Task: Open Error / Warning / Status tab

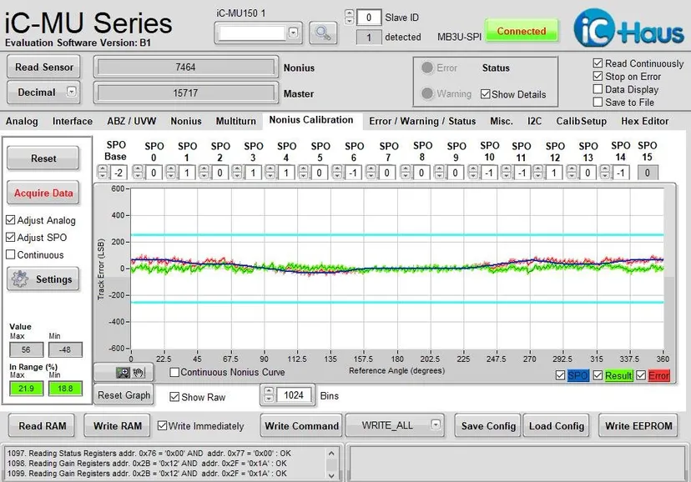Action: [x=422, y=121]
